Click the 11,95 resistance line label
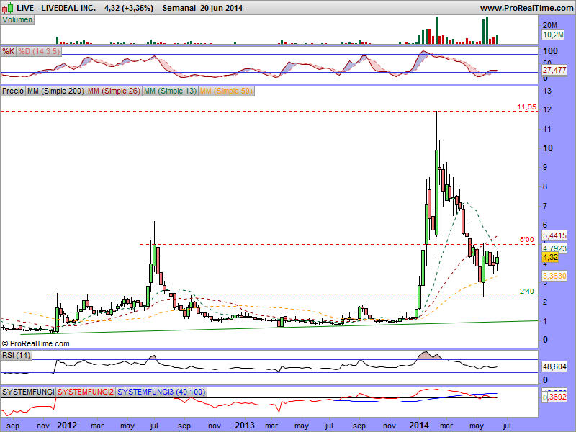Viewport: 576px width, 432px height. [527, 107]
